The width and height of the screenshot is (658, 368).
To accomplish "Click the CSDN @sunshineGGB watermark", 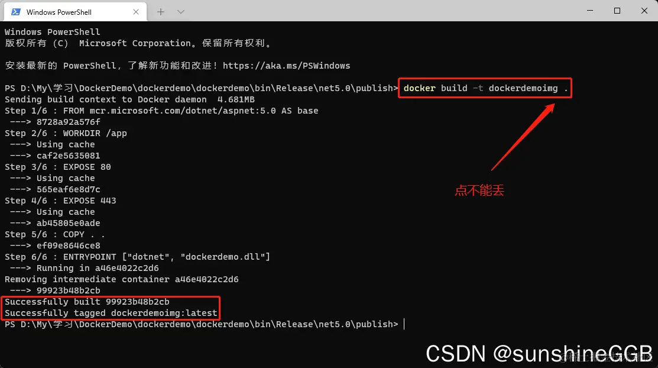I will 539,353.
